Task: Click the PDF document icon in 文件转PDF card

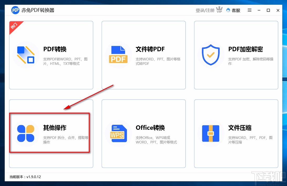Action: (x=118, y=54)
